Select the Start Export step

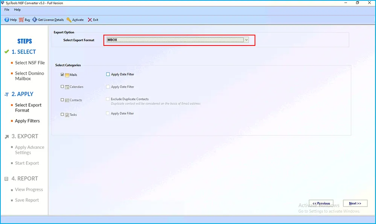click(x=27, y=163)
